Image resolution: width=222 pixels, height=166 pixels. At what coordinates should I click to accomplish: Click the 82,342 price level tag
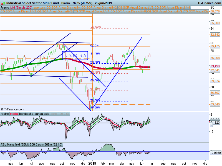215,35
